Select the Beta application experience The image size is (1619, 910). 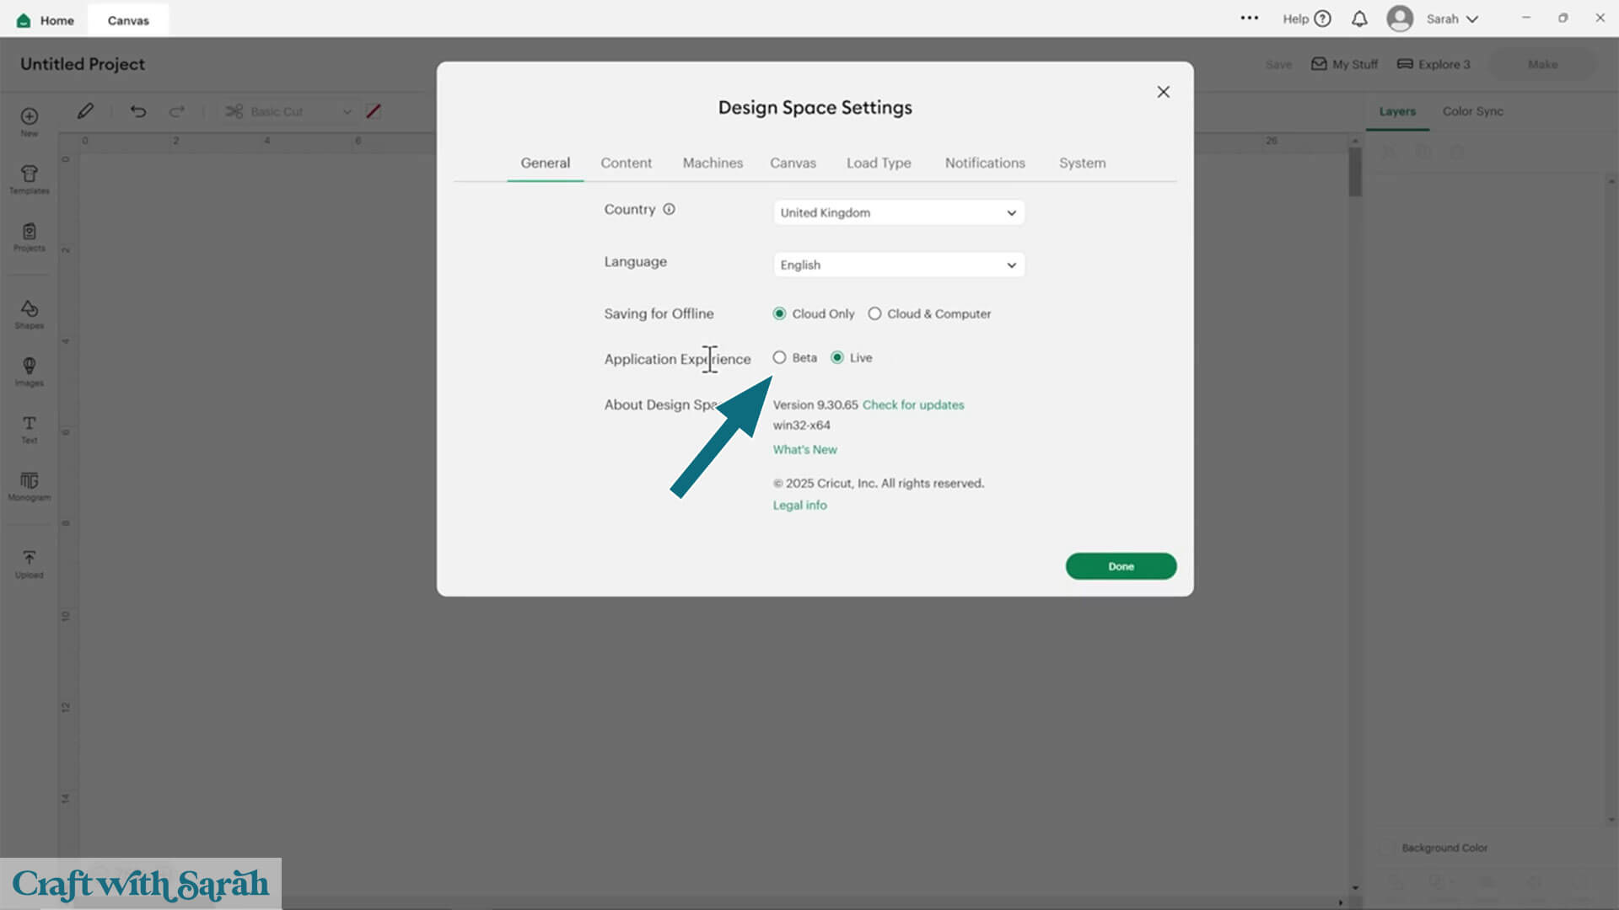[779, 357]
